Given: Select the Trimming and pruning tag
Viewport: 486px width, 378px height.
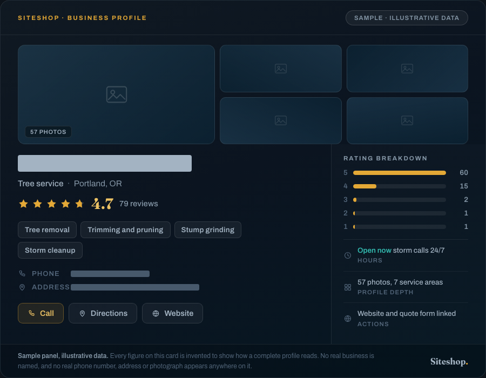Looking at the screenshot, I should 125,230.
